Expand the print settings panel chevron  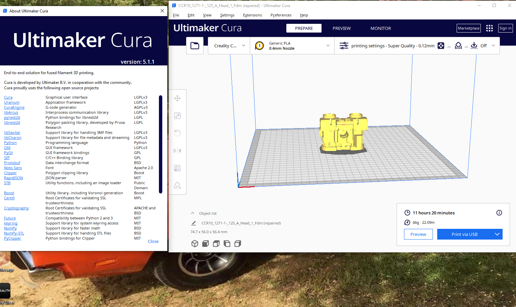pos(493,46)
